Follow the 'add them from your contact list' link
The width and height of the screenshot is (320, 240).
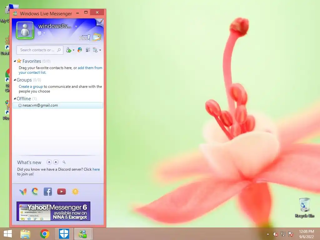point(60,70)
